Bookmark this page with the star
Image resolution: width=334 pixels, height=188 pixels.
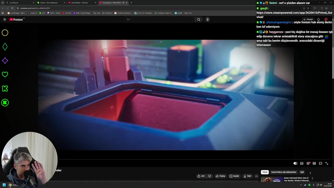tap(308, 8)
